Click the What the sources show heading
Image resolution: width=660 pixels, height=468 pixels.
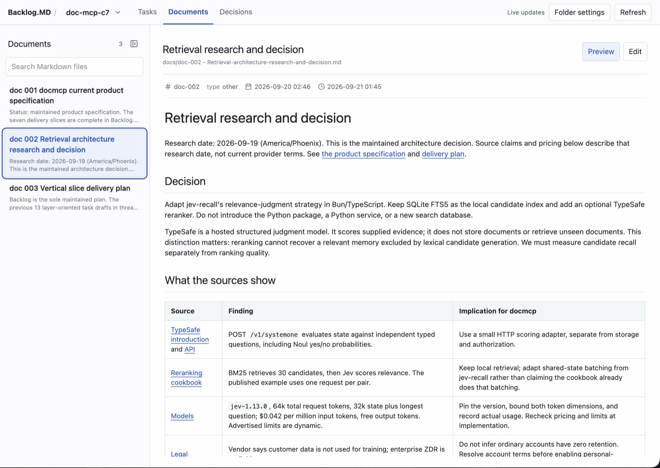coord(220,281)
